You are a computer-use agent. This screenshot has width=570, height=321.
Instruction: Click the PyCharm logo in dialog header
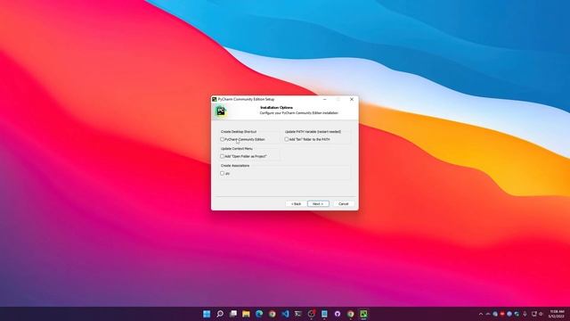pyautogui.click(x=221, y=111)
